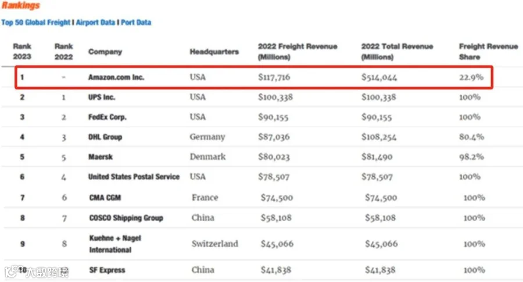The width and height of the screenshot is (523, 282).
Task: Click the FedEx Corp. company name
Action: tap(108, 117)
